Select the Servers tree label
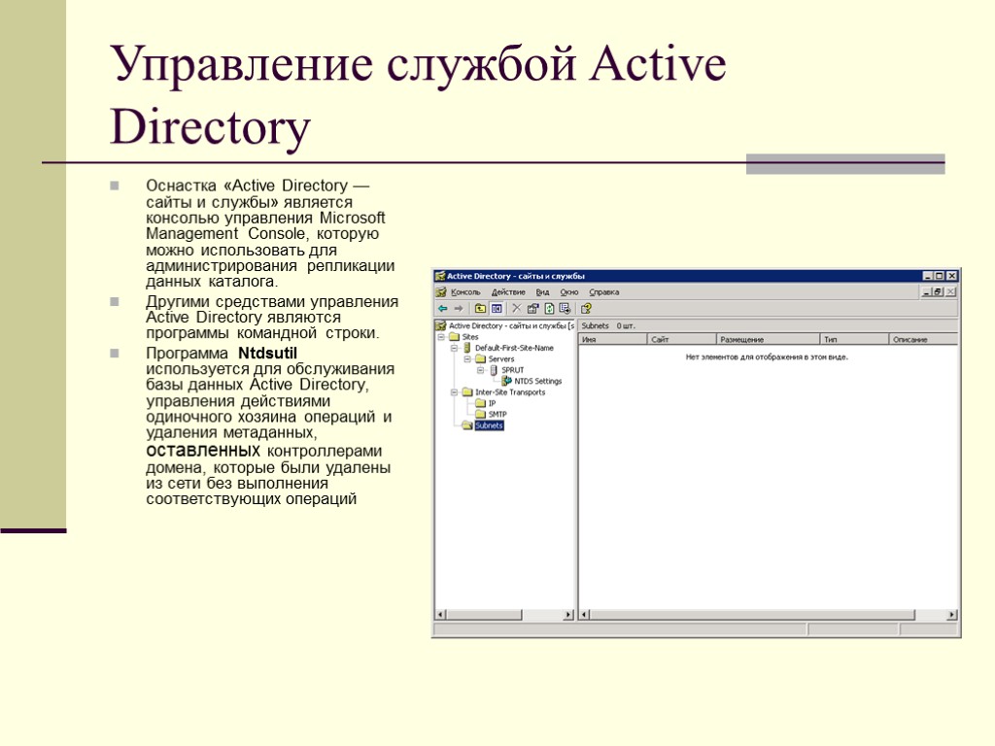This screenshot has width=995, height=746. tap(501, 359)
